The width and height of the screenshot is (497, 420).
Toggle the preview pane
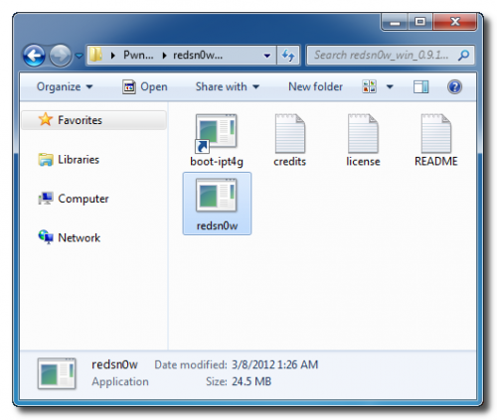pyautogui.click(x=420, y=87)
